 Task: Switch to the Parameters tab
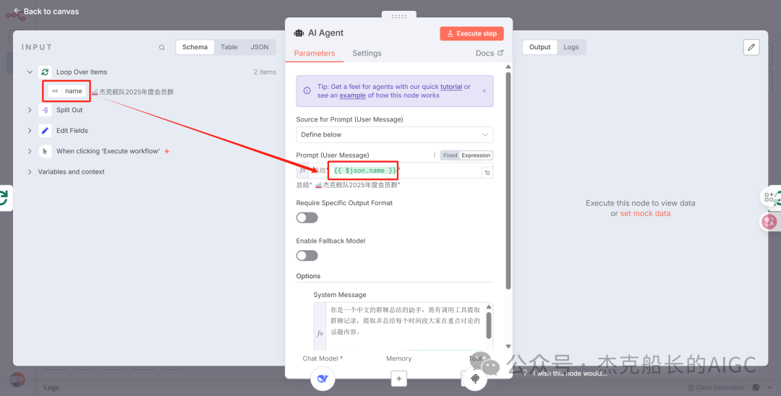(315, 53)
